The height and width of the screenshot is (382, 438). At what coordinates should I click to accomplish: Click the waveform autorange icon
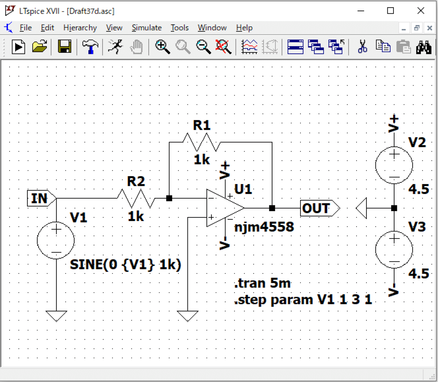tap(249, 47)
